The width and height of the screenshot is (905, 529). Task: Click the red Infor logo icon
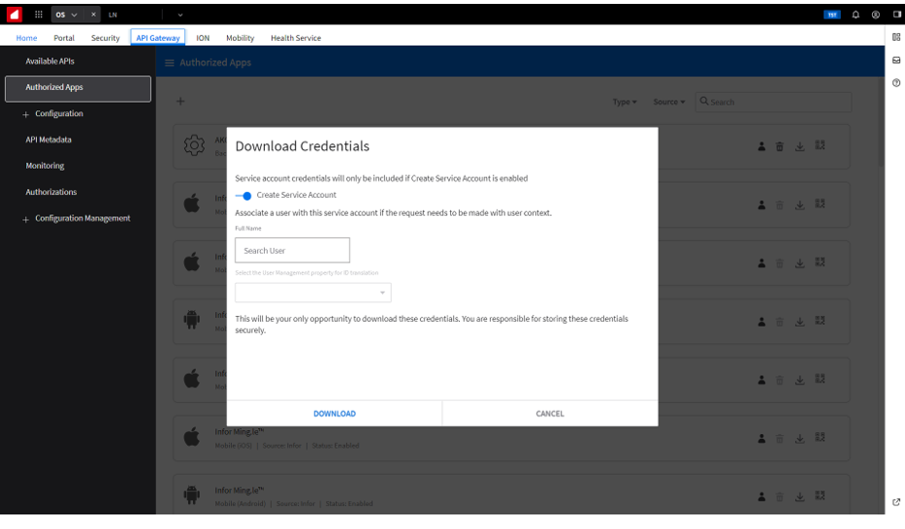[x=14, y=13]
